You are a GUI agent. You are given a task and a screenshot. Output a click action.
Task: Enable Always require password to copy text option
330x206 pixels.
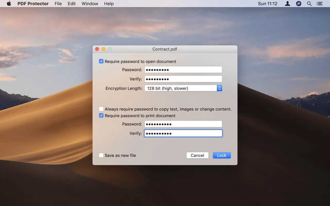pos(101,109)
